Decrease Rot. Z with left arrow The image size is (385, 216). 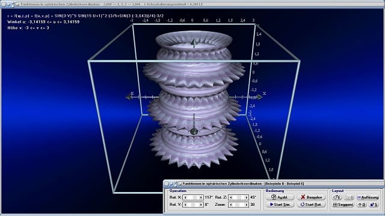tap(231, 197)
